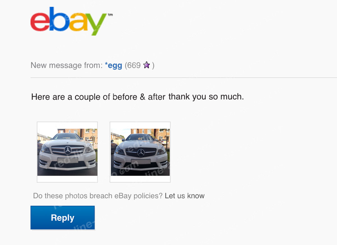
Task: Click the "Do these photos breach eBay policies?" text
Action: tap(98, 196)
